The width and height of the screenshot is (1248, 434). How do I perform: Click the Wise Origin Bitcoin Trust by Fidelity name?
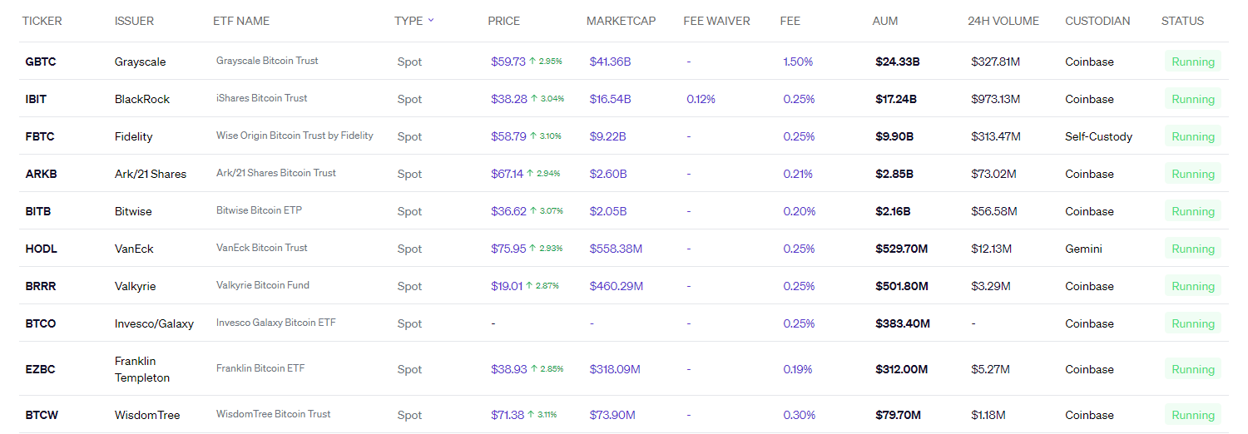[295, 136]
